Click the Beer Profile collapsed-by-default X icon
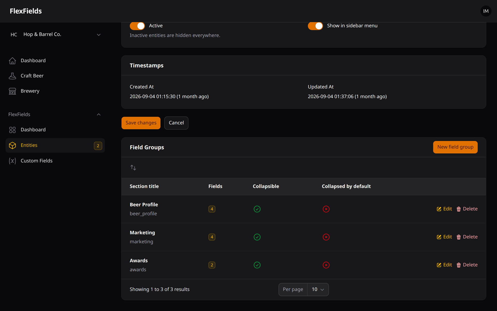 (326, 209)
